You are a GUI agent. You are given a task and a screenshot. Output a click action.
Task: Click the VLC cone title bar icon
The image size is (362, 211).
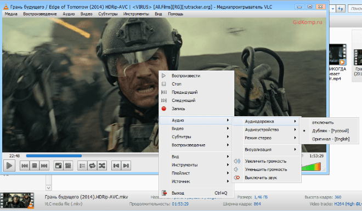[x=6, y=7]
